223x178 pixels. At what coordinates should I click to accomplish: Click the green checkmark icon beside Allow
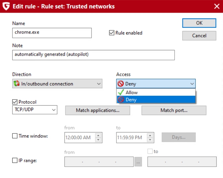pos(121,92)
